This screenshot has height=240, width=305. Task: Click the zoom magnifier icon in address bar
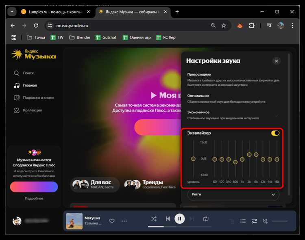[x=213, y=26]
